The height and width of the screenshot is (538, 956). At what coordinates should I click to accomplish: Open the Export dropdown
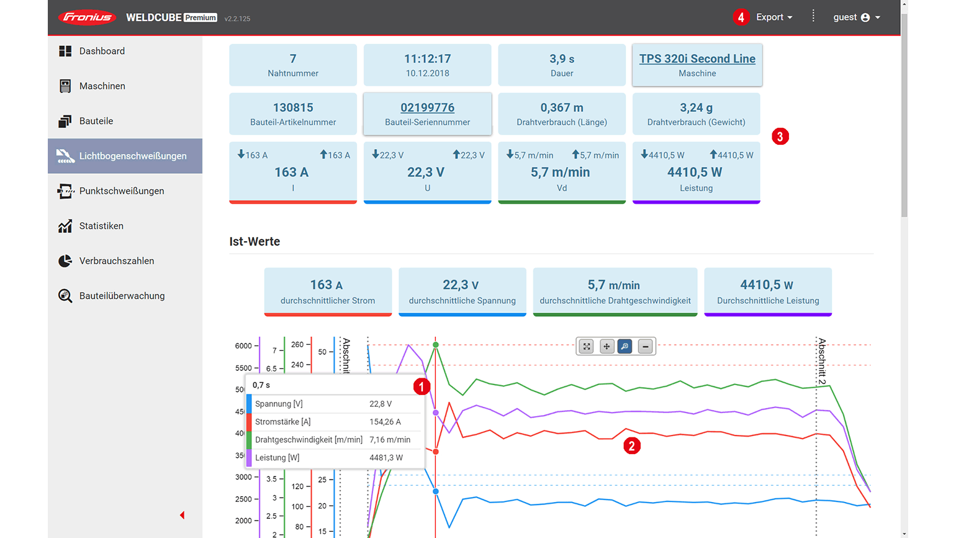click(x=773, y=17)
